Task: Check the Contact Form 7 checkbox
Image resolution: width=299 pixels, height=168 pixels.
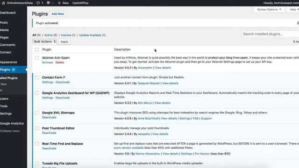Action: [x=37, y=77]
